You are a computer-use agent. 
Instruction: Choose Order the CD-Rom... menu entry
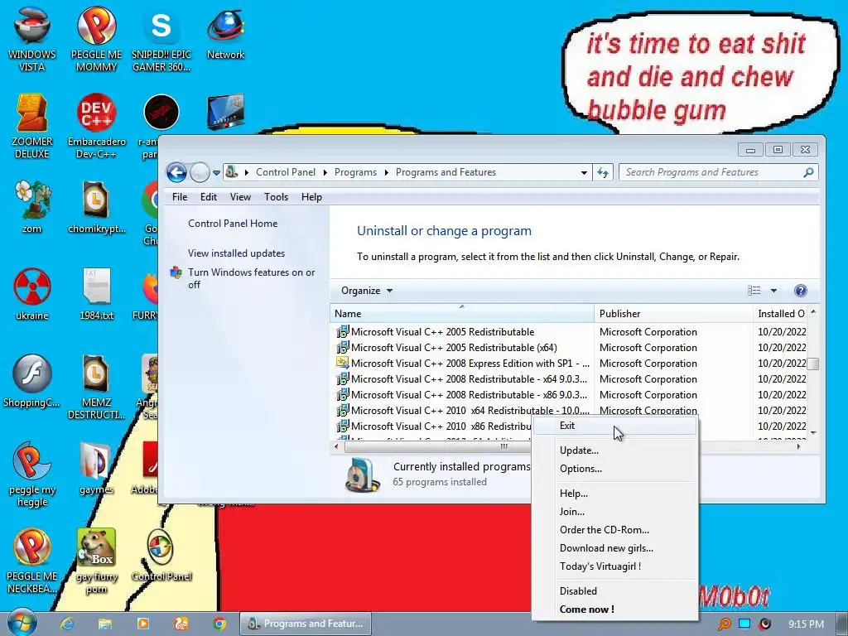coord(615,529)
